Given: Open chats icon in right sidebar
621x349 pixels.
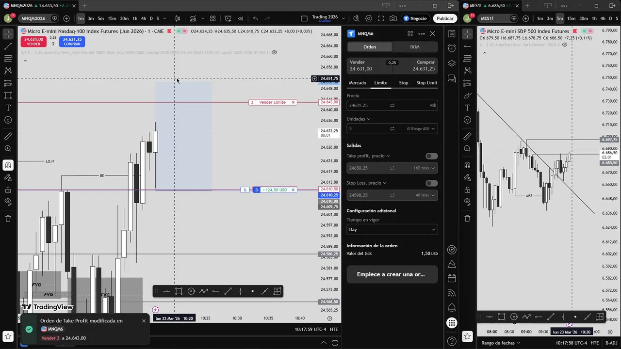Looking at the screenshot, I should click(x=452, y=78).
